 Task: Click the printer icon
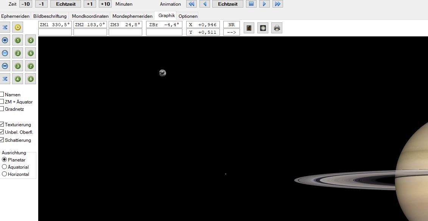pyautogui.click(x=277, y=28)
